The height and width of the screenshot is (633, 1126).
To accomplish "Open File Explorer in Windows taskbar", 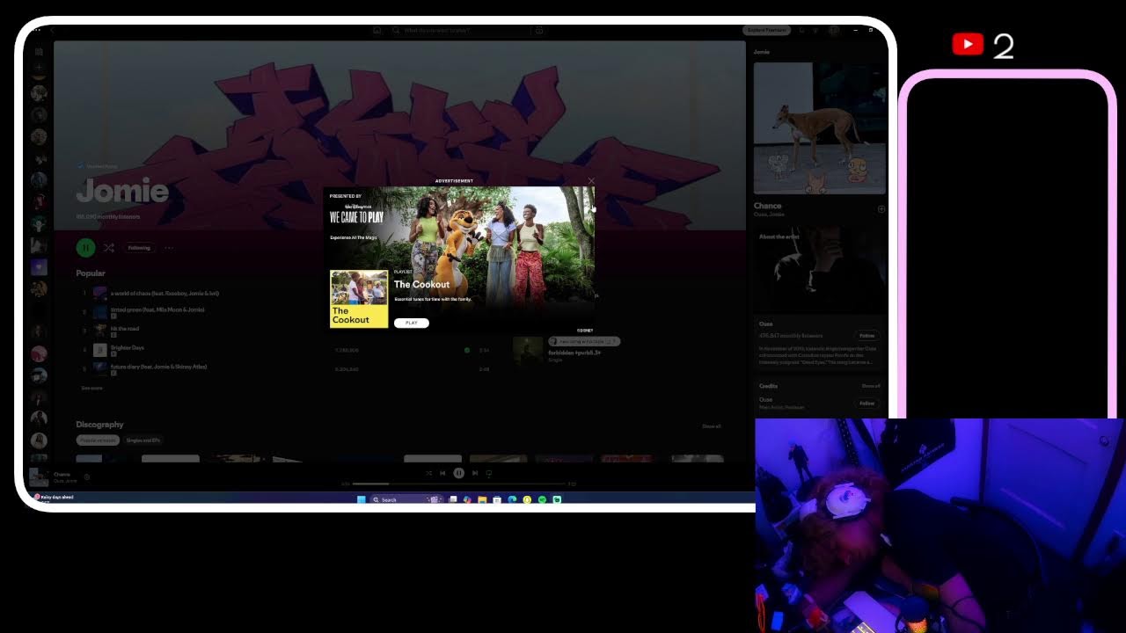I will [482, 499].
